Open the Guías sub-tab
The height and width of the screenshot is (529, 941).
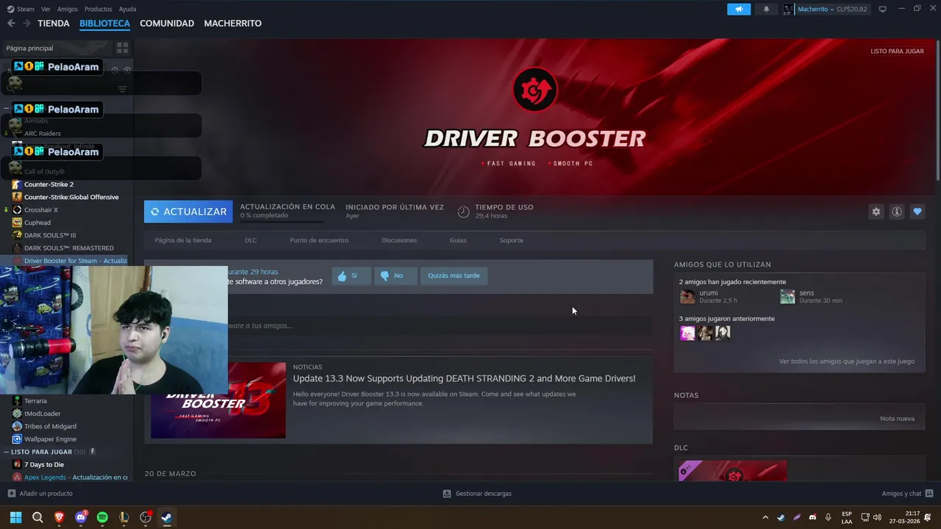pyautogui.click(x=458, y=240)
